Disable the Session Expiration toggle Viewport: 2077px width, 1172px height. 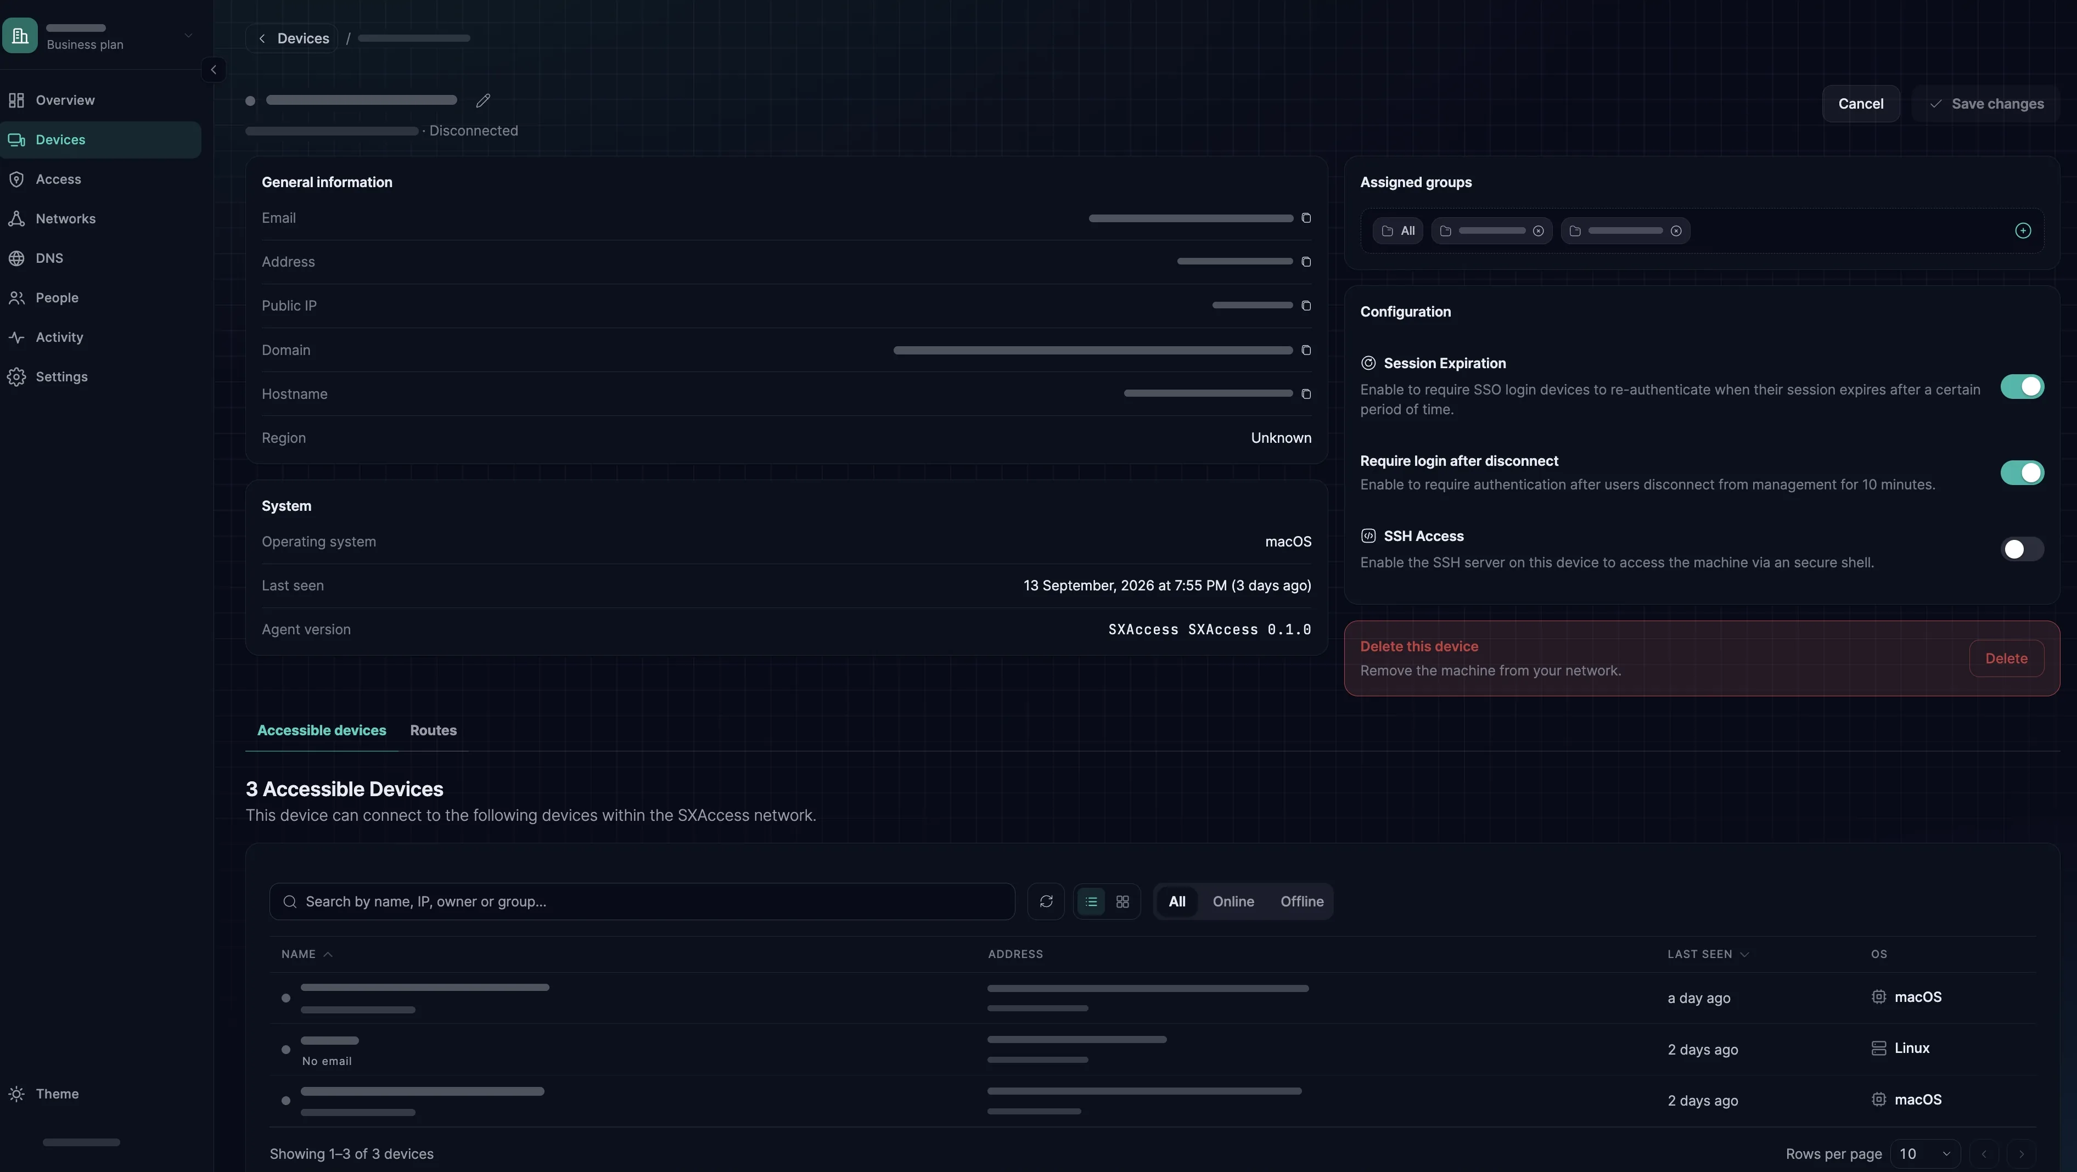(2022, 387)
